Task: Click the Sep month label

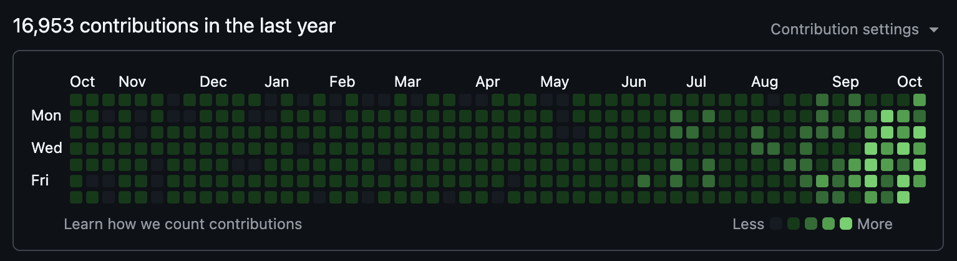Action: pyautogui.click(x=845, y=82)
